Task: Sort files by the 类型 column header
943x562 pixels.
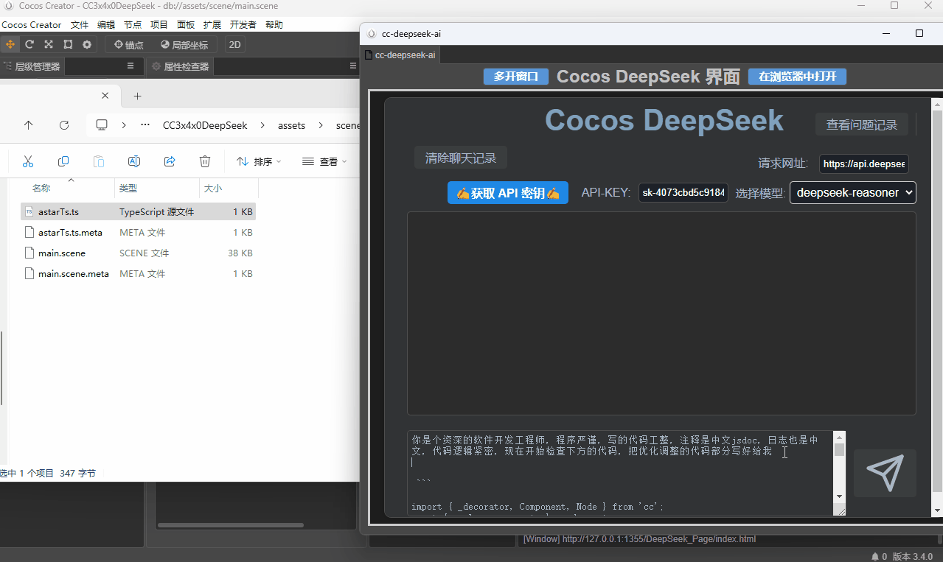Action: 128,189
